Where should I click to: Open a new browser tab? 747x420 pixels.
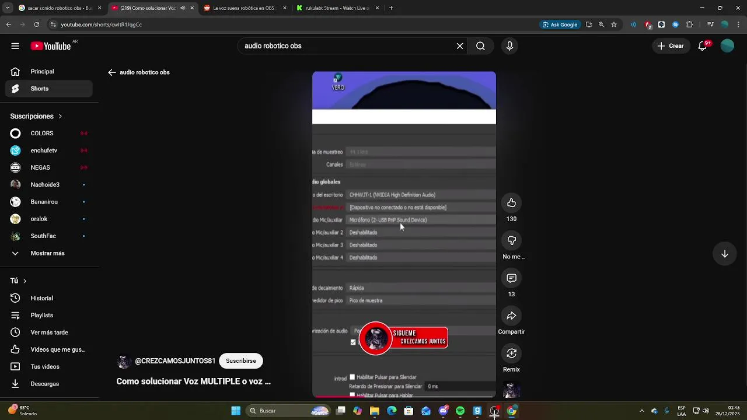pyautogui.click(x=391, y=8)
